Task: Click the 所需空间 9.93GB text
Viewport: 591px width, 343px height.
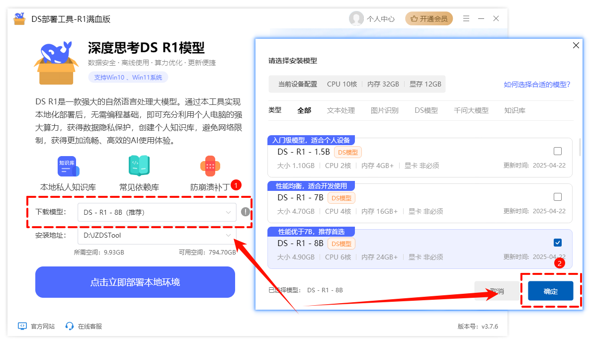Action: 99,252
